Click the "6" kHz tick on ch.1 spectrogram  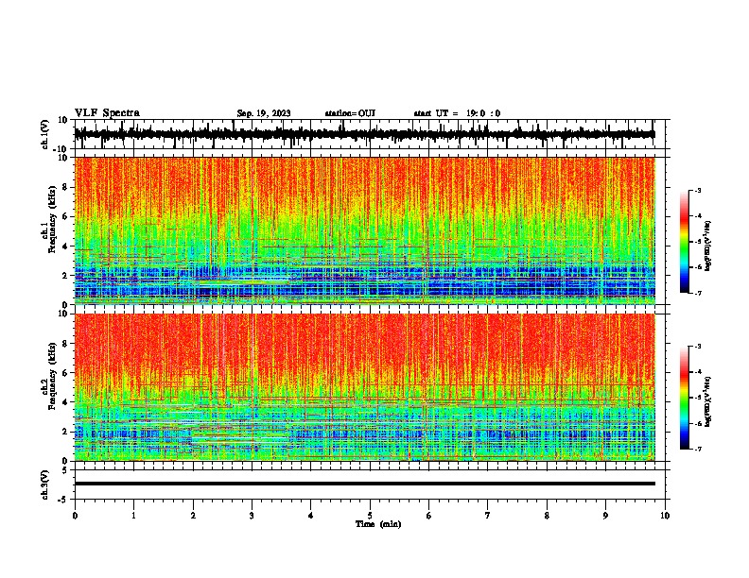tap(66, 217)
